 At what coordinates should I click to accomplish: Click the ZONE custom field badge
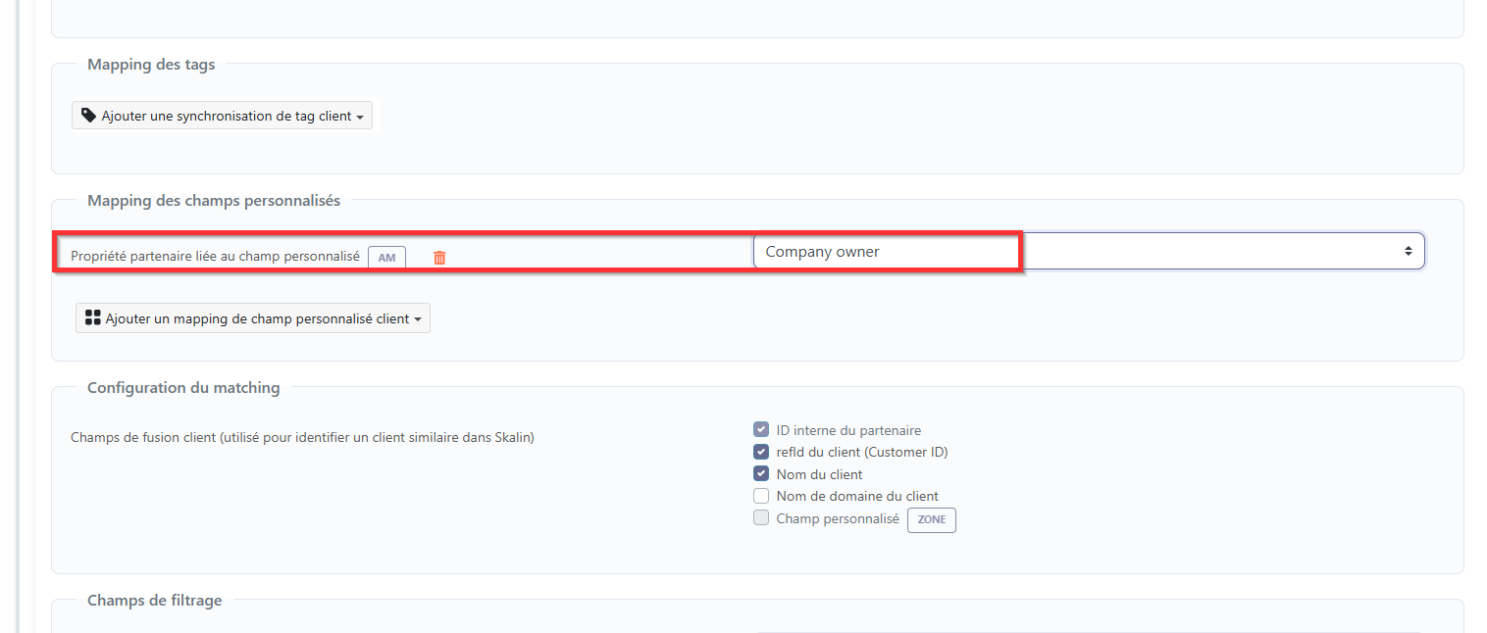pos(932,519)
